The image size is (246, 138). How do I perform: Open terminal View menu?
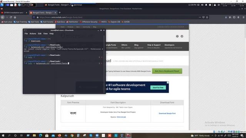click(45, 33)
